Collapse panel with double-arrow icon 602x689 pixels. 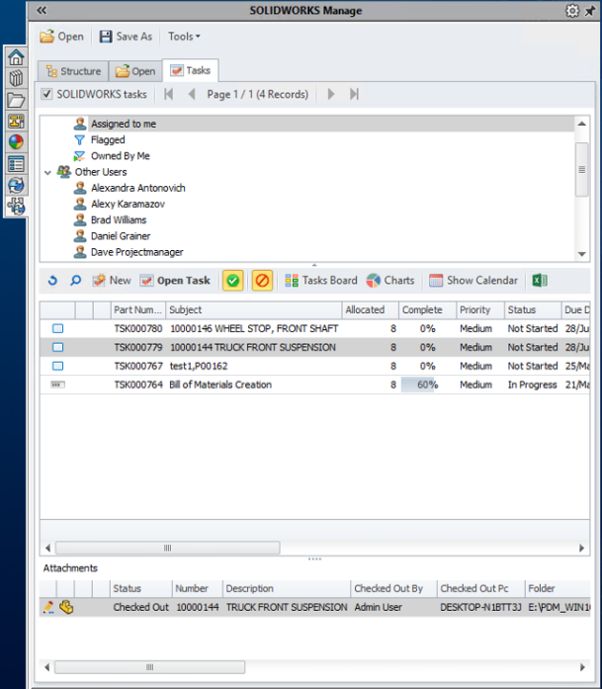tap(42, 10)
